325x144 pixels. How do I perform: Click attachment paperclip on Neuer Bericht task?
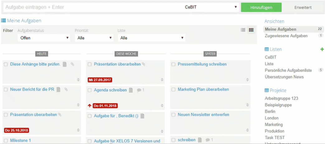66,89
